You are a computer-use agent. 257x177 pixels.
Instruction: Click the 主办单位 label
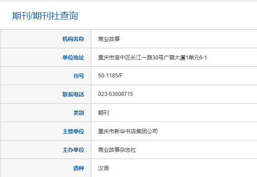[73, 150]
